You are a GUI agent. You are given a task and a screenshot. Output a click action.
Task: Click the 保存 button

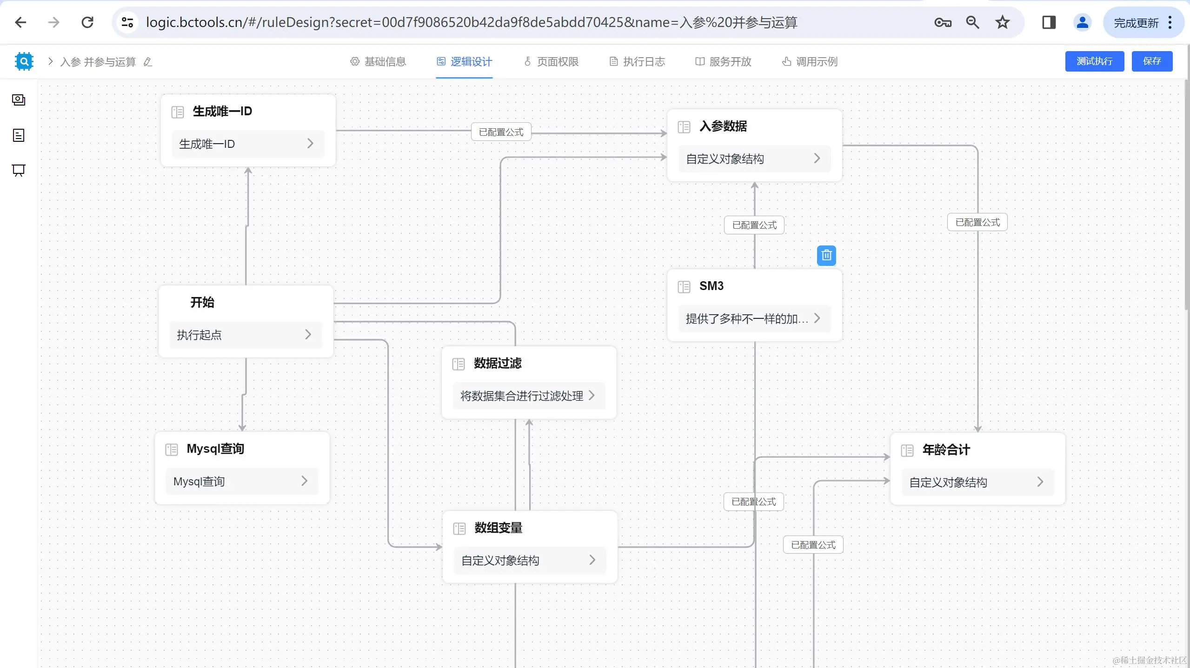[x=1151, y=61]
